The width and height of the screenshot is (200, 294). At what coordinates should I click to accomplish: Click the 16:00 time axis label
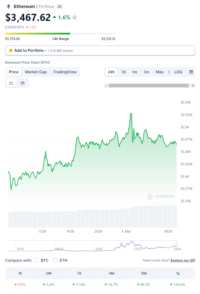tap(70, 231)
